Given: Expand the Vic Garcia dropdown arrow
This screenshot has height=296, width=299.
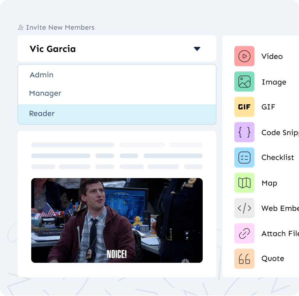Looking at the screenshot, I should tap(197, 49).
